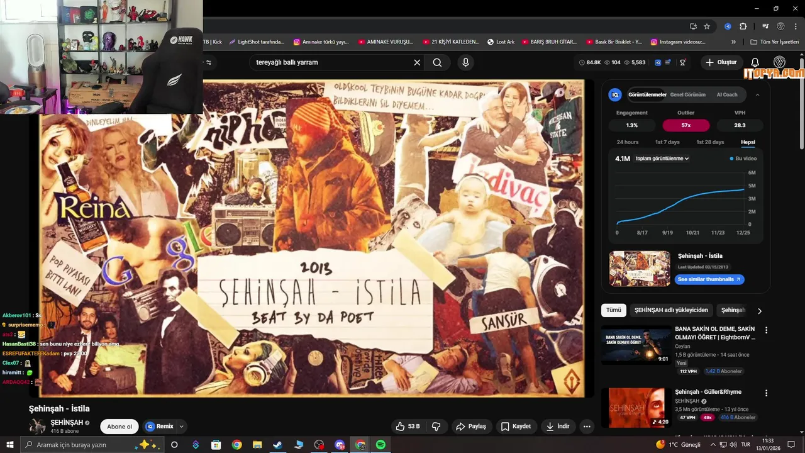Open Chrome media controls icon
This screenshot has height=453, width=805.
(765, 26)
